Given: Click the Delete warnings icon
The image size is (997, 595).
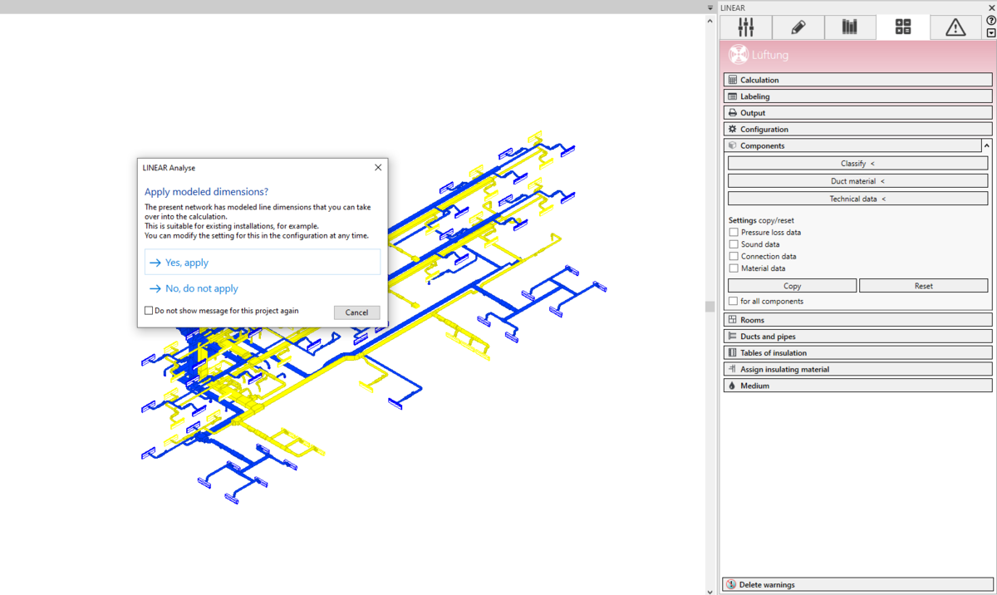Looking at the screenshot, I should click(731, 585).
